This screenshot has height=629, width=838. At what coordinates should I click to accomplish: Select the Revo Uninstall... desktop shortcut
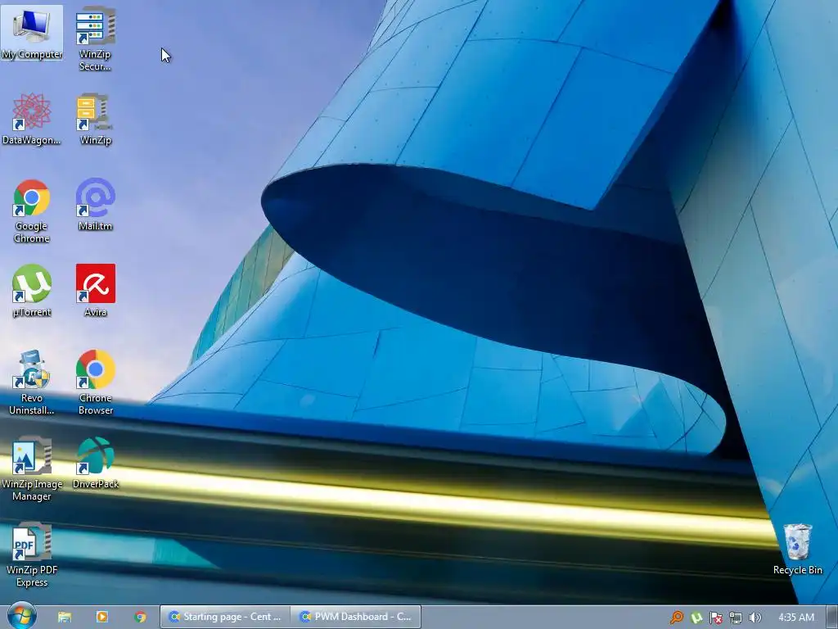[32, 383]
